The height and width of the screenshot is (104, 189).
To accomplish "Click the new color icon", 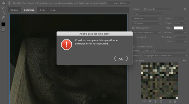I will click(x=170, y=102).
